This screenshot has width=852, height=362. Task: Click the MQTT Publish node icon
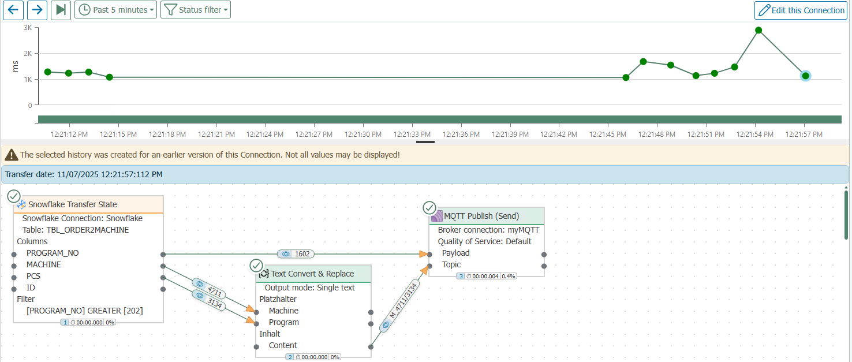437,216
